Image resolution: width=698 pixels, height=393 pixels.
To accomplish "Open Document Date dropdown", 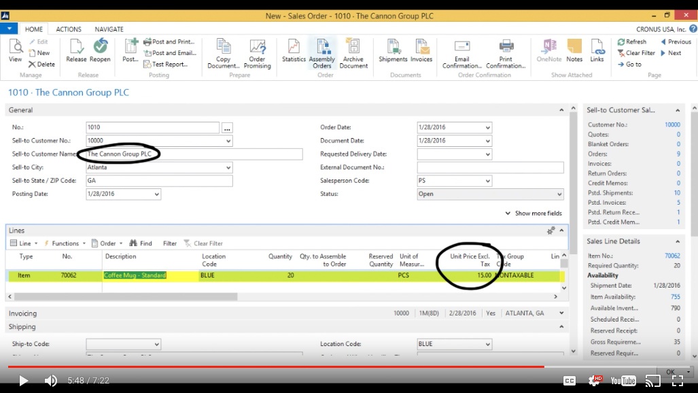I will coord(487,141).
